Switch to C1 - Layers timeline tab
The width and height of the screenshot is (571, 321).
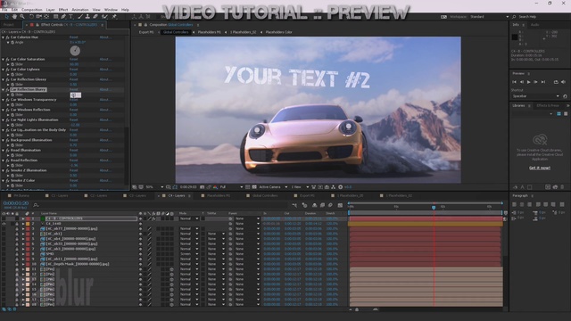pos(60,196)
